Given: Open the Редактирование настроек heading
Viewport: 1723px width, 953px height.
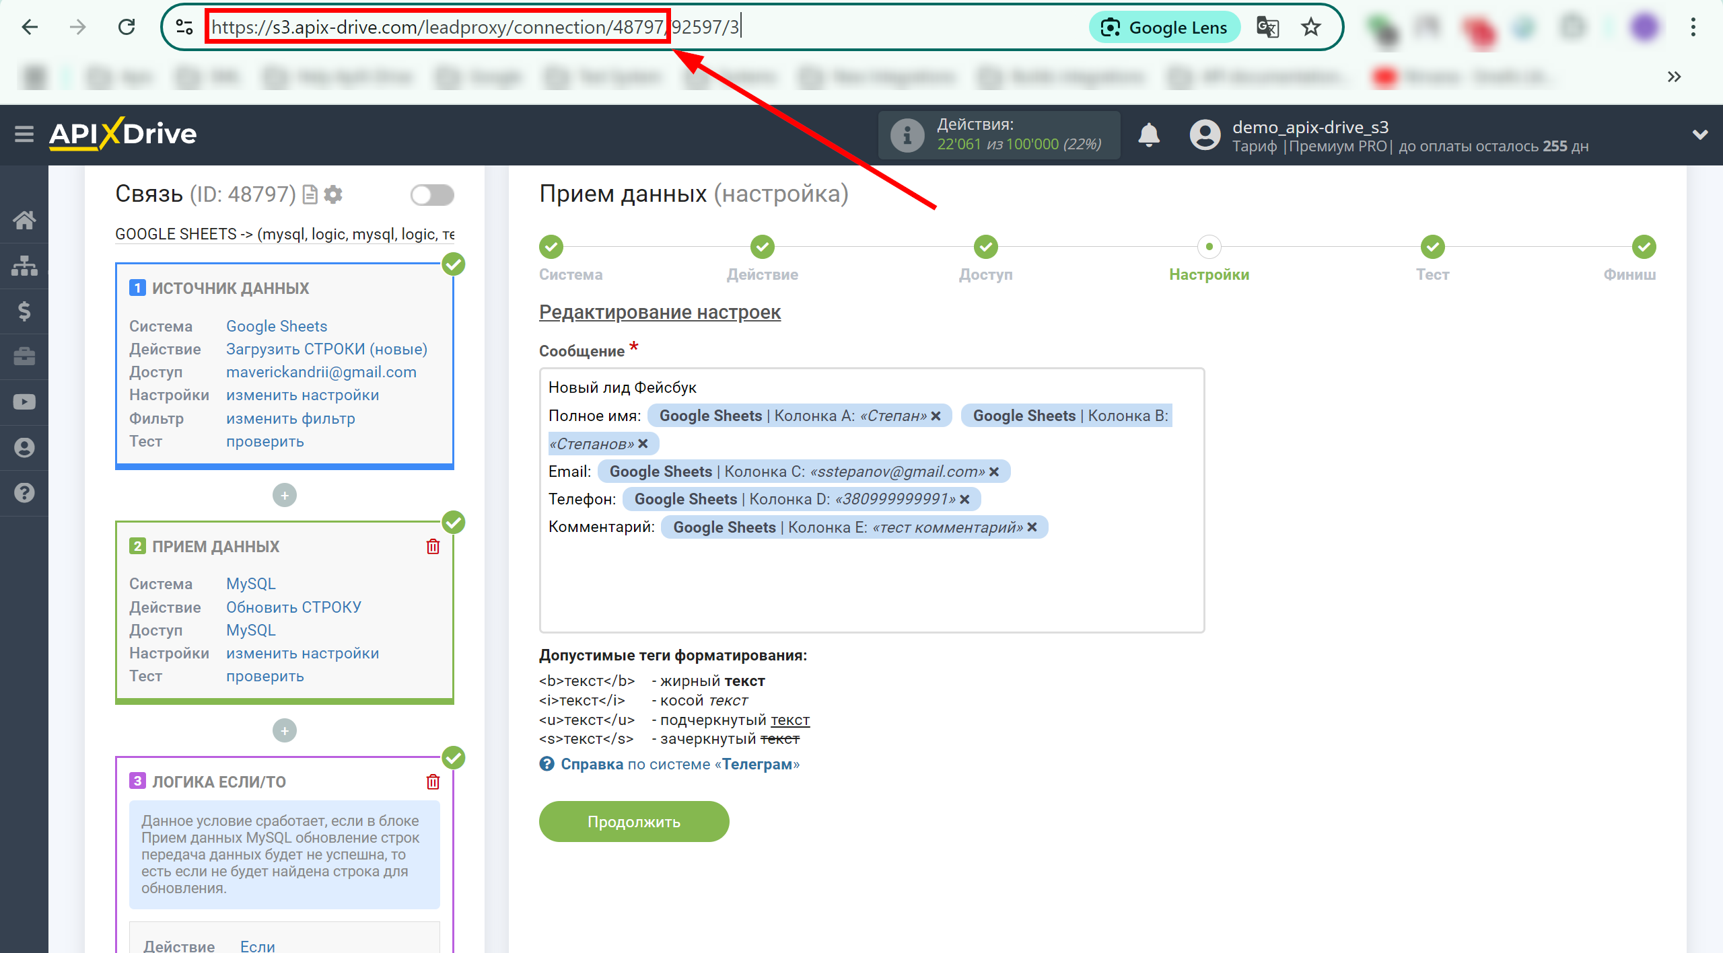Looking at the screenshot, I should pos(660,312).
